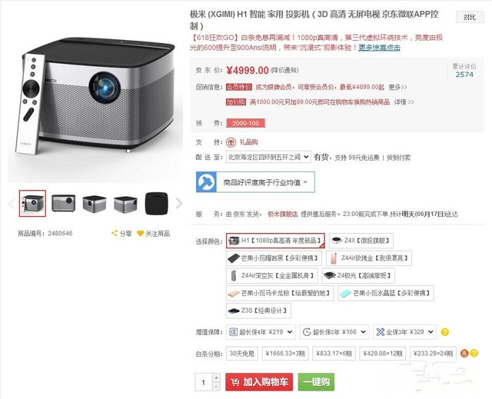Viewport: 492px width, 399px height.
Task: Open the delivery region dropdown 北京海淀区
Action: pyautogui.click(x=268, y=157)
